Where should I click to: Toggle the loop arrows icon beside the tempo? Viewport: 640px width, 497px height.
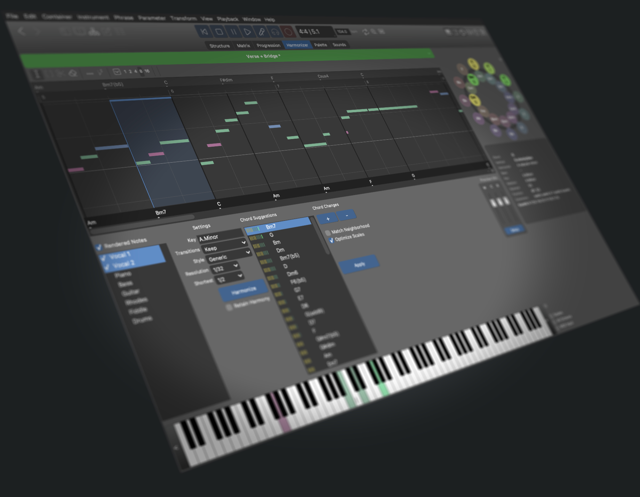pyautogui.click(x=365, y=32)
